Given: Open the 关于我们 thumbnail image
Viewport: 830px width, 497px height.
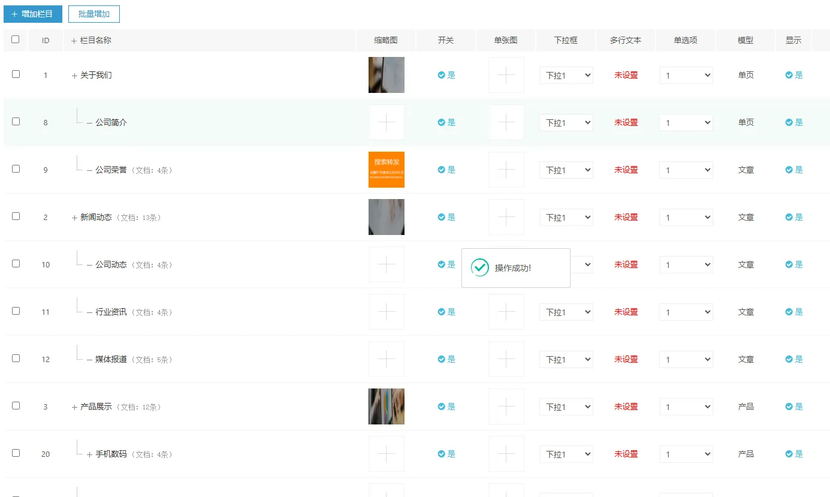Looking at the screenshot, I should 387,75.
